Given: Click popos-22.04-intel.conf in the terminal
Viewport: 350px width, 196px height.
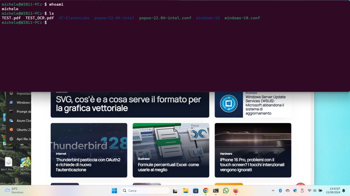Looking at the screenshot, I should (x=165, y=18).
